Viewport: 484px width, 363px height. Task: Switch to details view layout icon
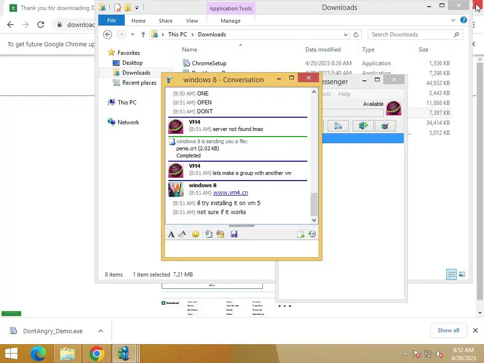(451, 275)
